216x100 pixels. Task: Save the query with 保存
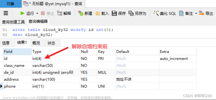click(x=119, y=13)
